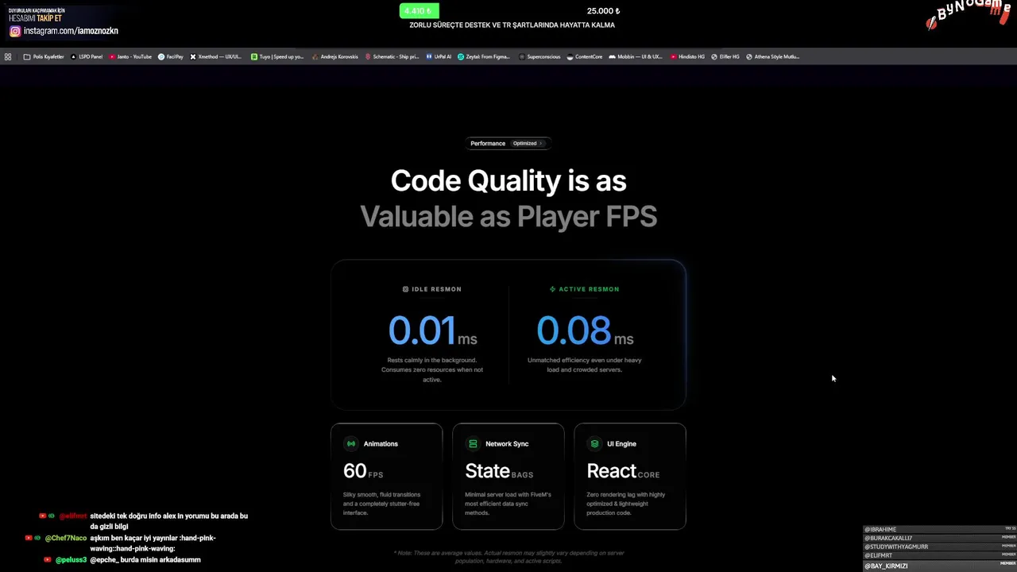The width and height of the screenshot is (1017, 572).
Task: Open the Schematic - Ship bookmark
Action: [x=392, y=56]
